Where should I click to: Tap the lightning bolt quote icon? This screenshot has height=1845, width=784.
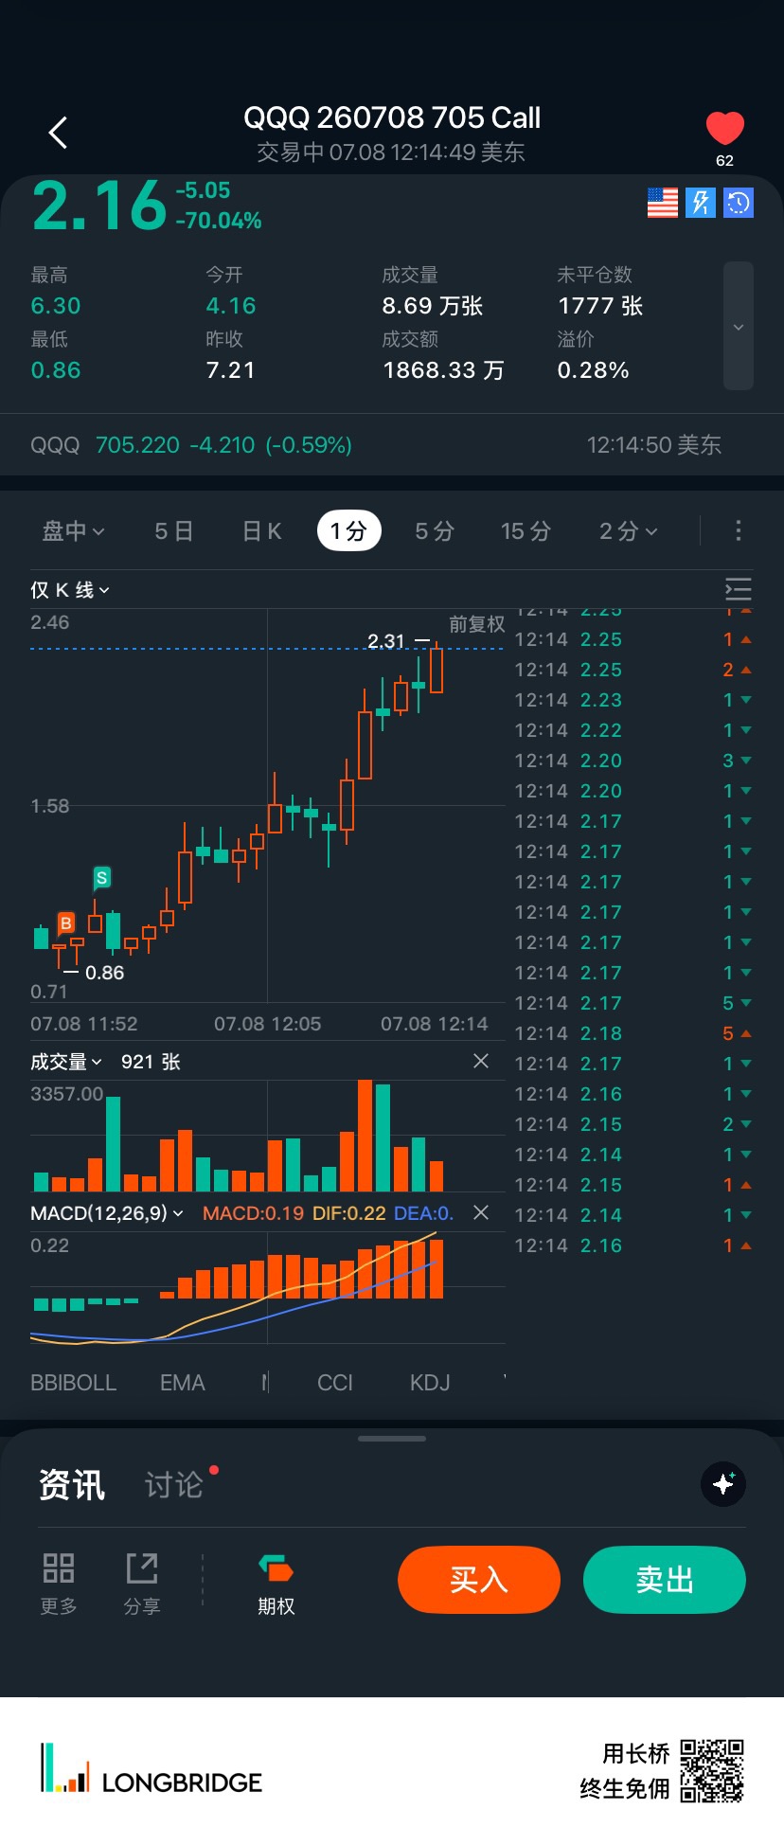point(701,203)
